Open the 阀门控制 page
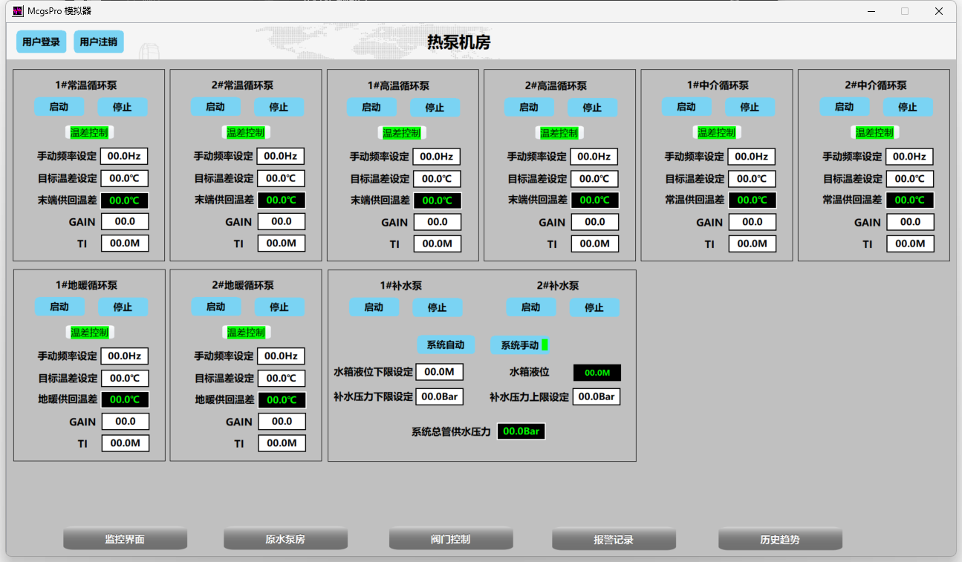The height and width of the screenshot is (562, 962). (451, 539)
